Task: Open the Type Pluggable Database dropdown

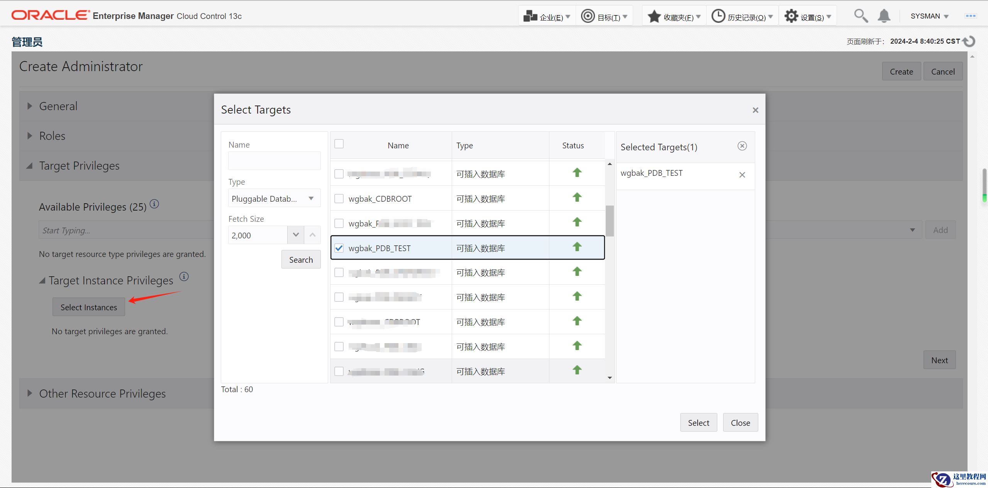Action: click(x=274, y=199)
